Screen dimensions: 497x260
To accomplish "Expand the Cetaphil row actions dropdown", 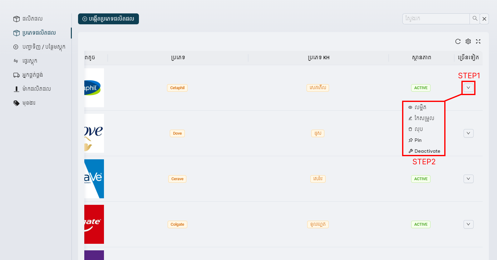I will 468,88.
